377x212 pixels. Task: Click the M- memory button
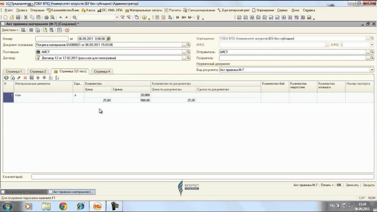pos(190,18)
